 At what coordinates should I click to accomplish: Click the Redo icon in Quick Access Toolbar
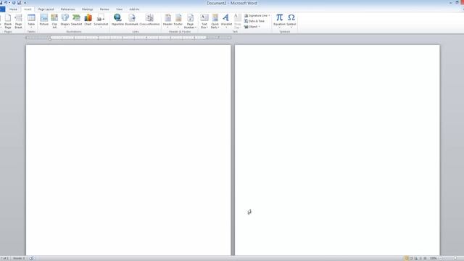pos(14,3)
